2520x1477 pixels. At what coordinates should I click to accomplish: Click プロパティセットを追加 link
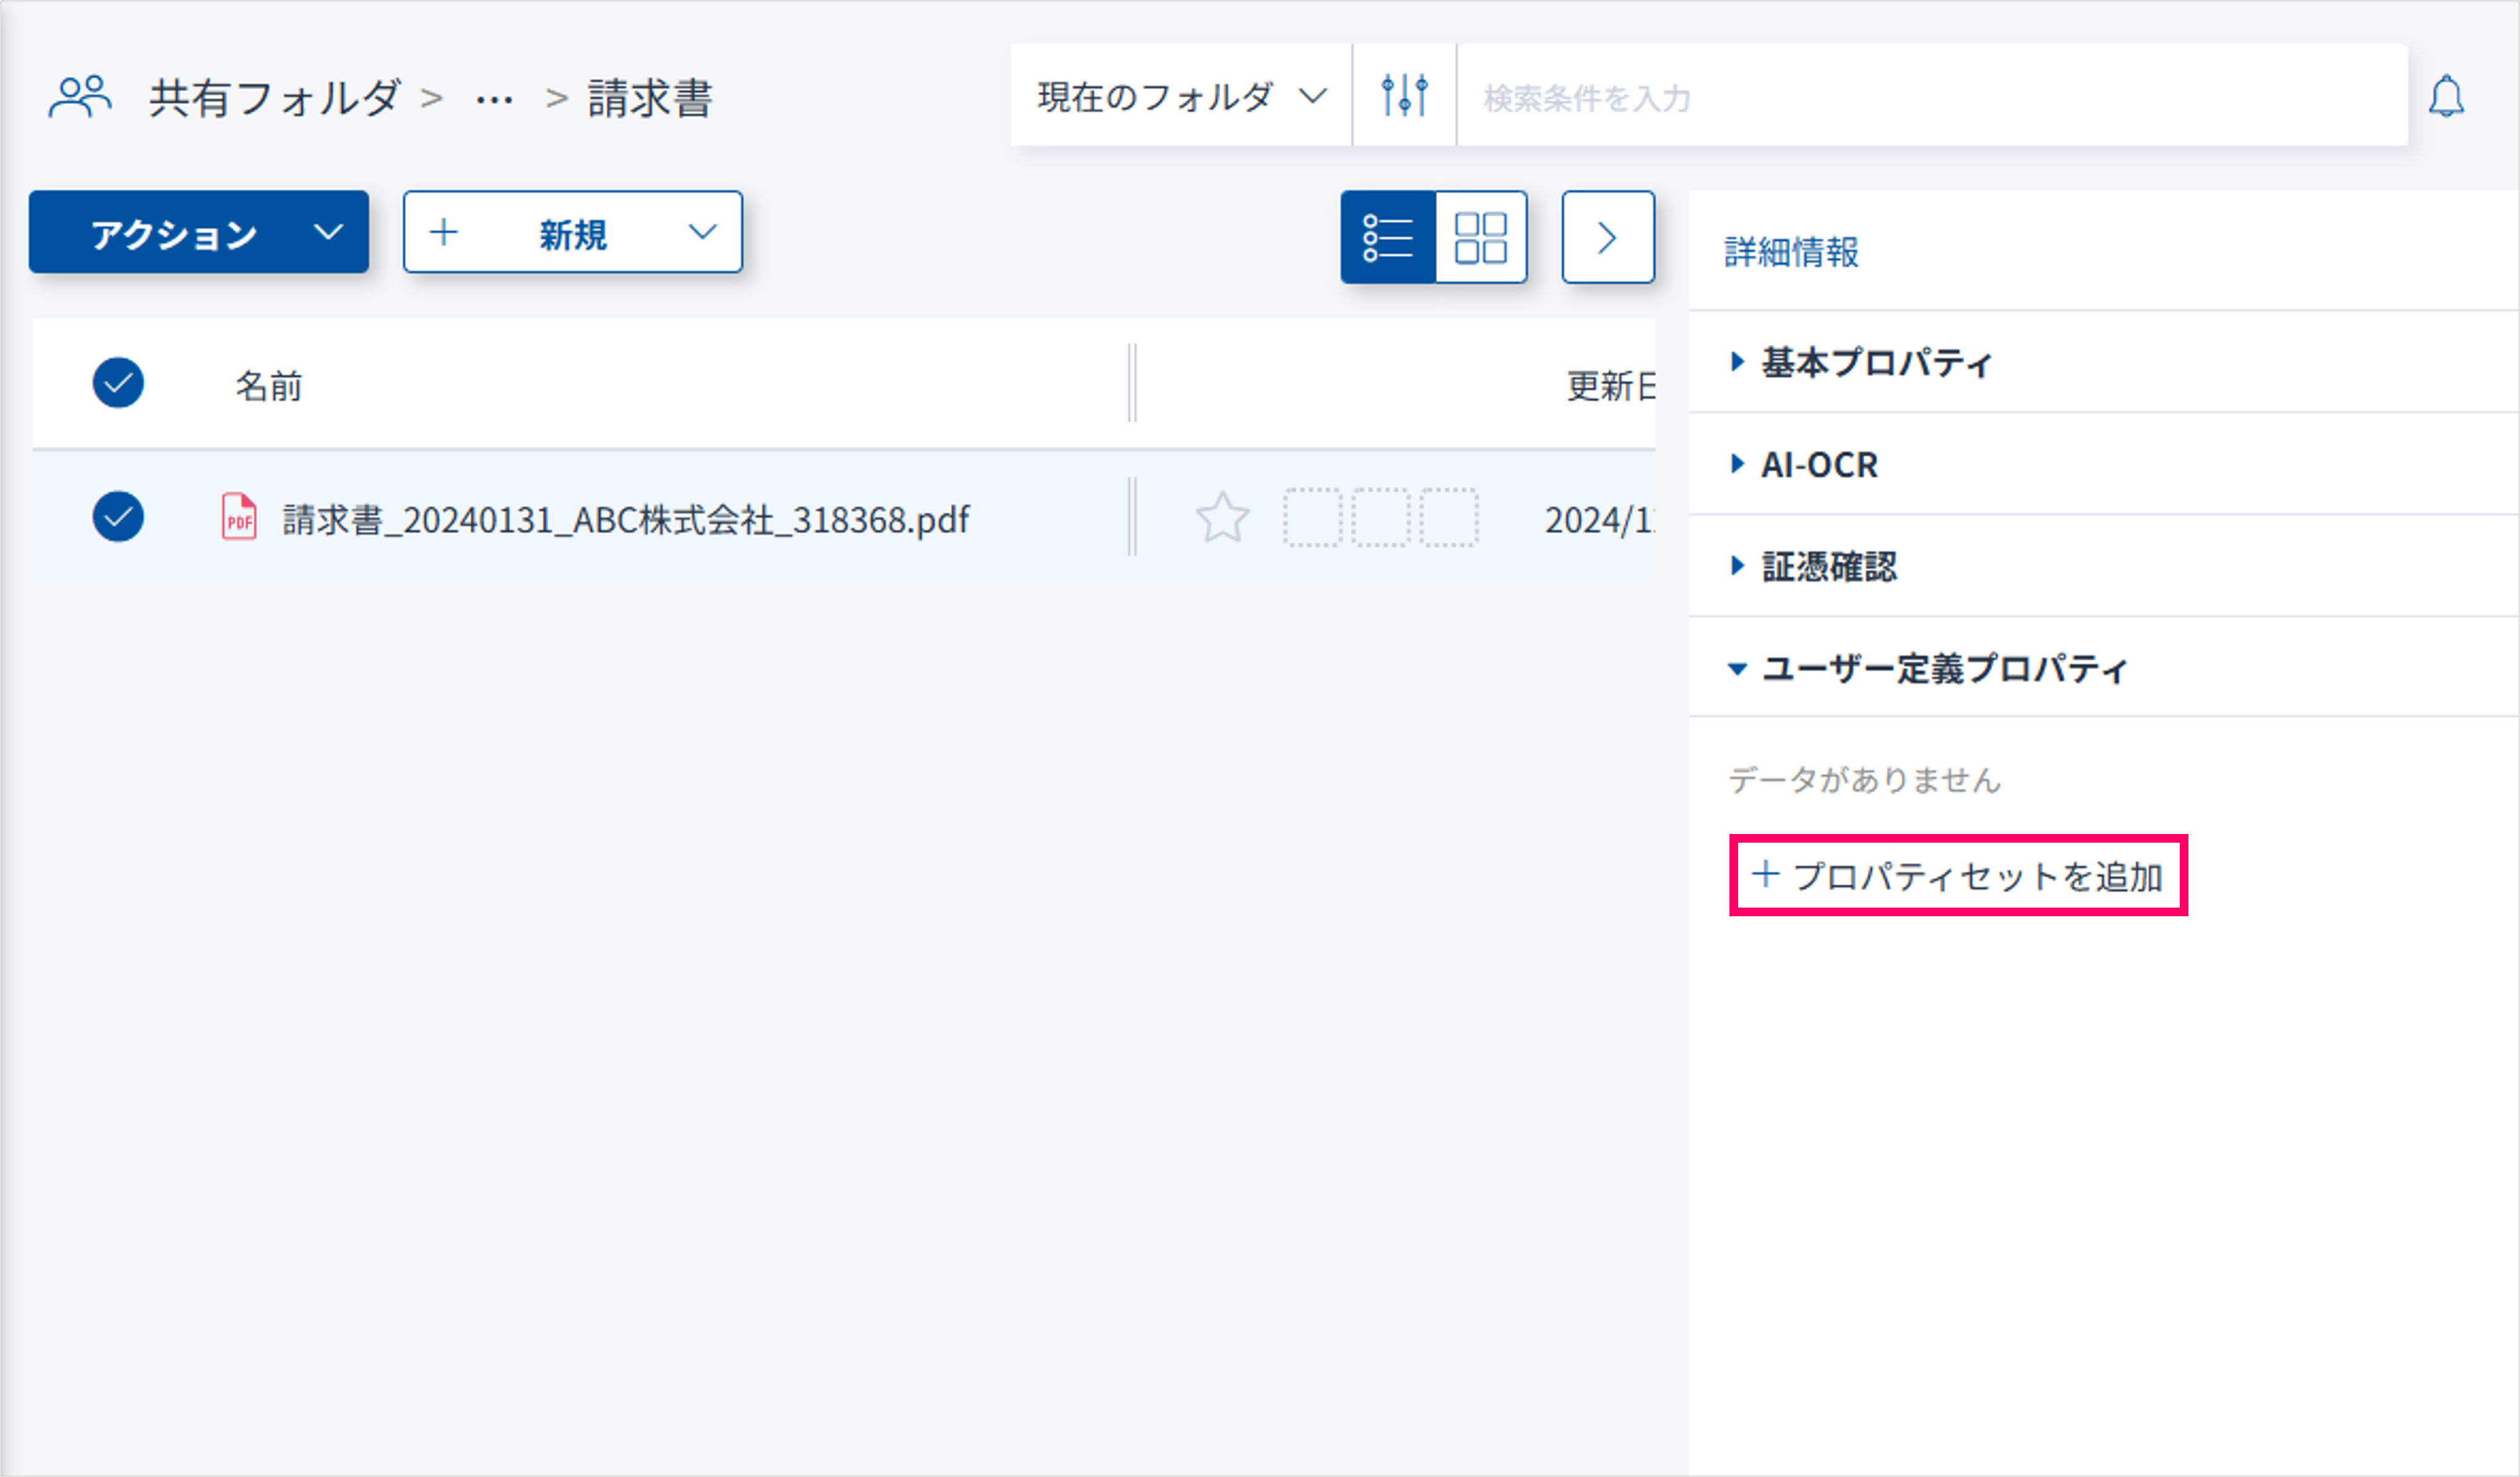[1957, 877]
